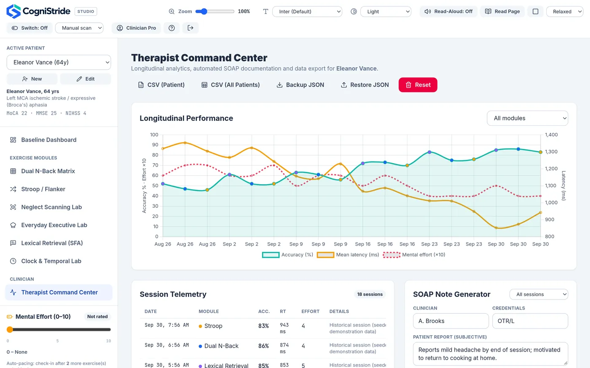Open the Inter (Default) font dropdown
The width and height of the screenshot is (590, 368).
[x=307, y=11]
